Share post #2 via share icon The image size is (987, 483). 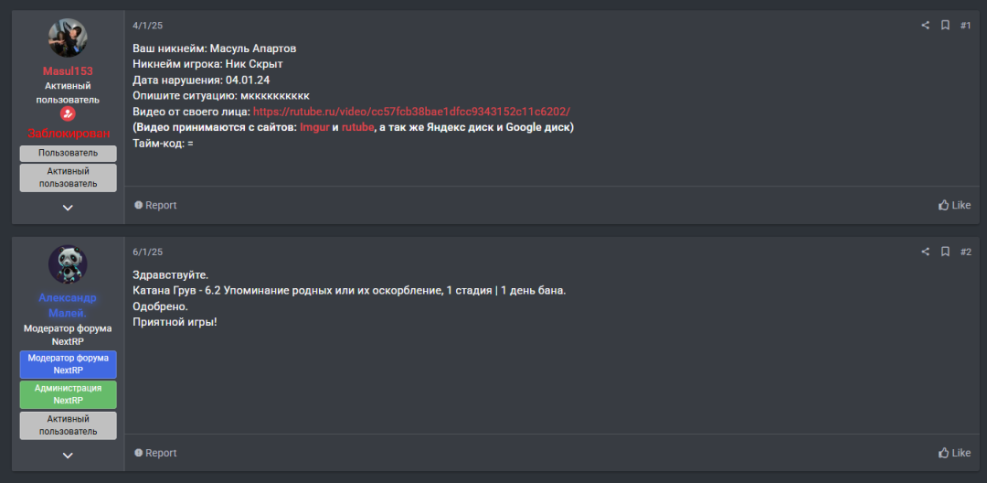925,252
